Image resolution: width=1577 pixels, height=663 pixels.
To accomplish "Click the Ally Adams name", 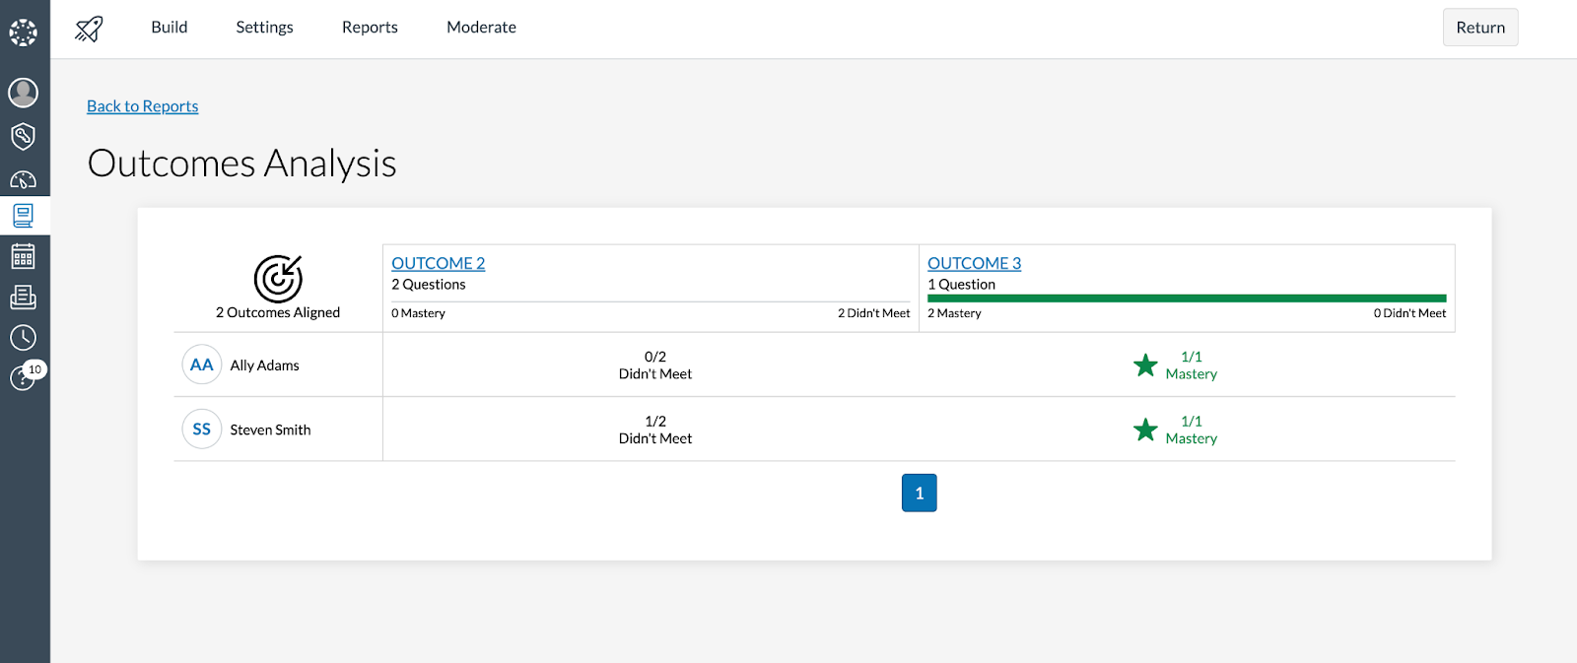I will click(x=265, y=365).
